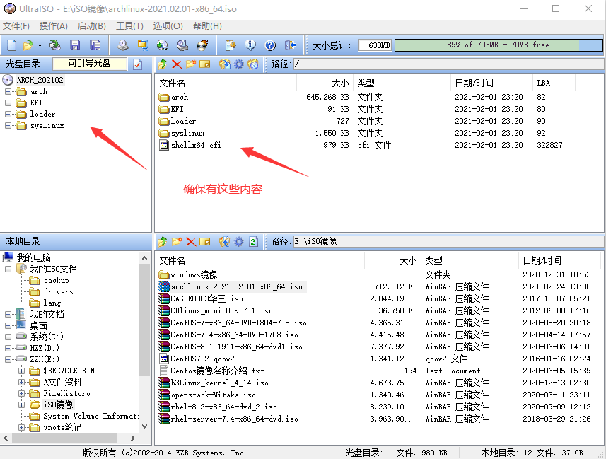This screenshot has width=606, height=459.
Task: Click the image path field showing /
Action: (448, 64)
